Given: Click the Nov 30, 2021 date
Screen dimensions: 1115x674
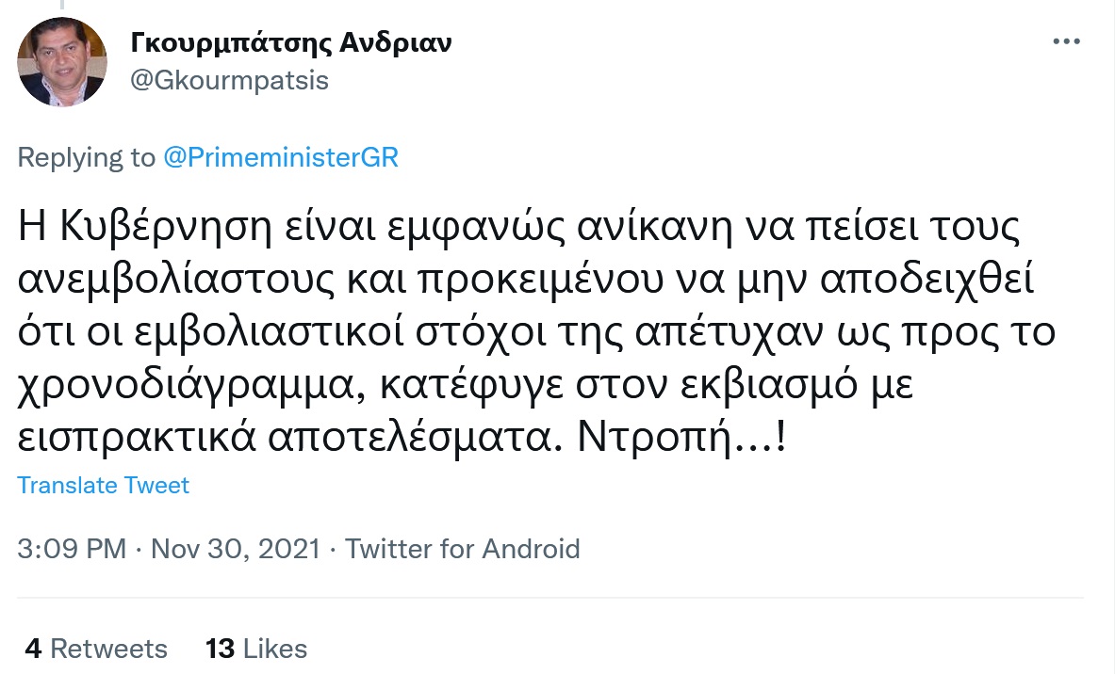Looking at the screenshot, I should click(x=236, y=549).
